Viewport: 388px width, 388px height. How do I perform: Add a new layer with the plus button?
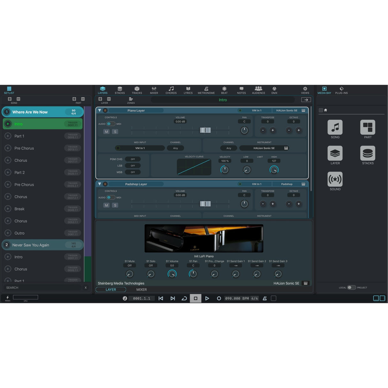coord(100,99)
